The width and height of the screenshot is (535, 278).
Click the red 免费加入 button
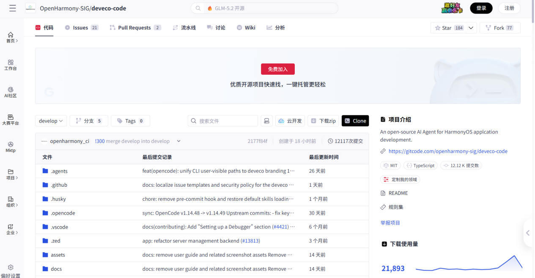point(278,69)
